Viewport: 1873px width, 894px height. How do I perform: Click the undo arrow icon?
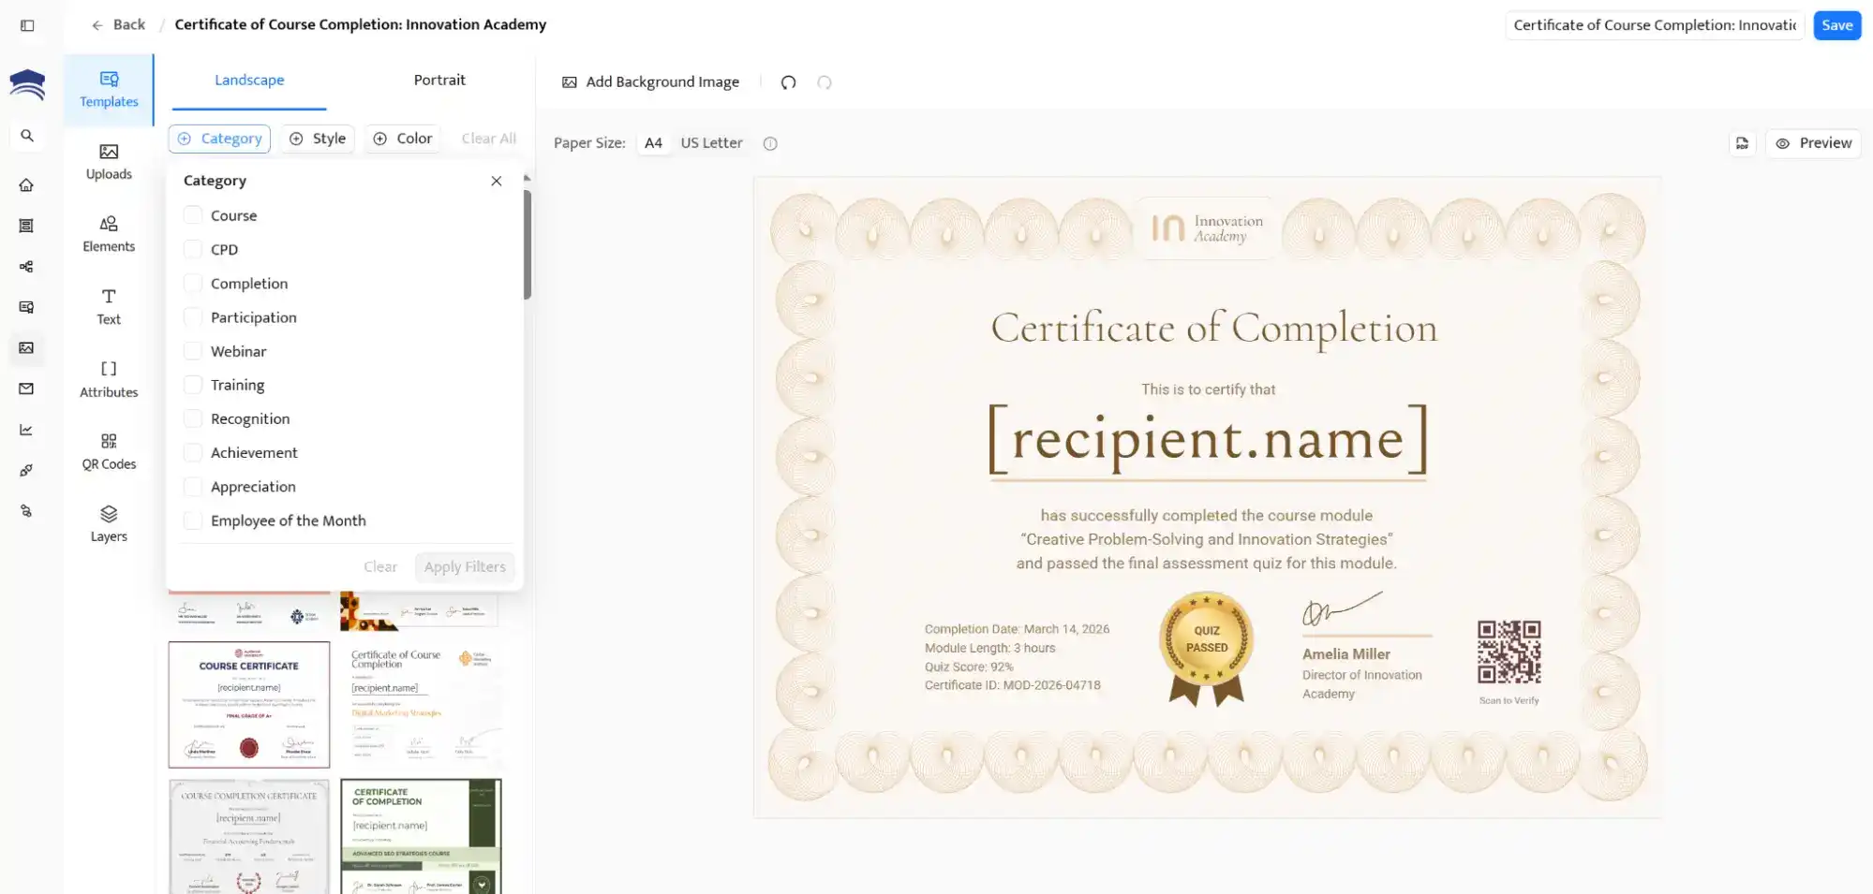788,82
